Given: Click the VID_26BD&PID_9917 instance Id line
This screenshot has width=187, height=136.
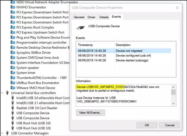Looking at the screenshot, I should 106,101.
